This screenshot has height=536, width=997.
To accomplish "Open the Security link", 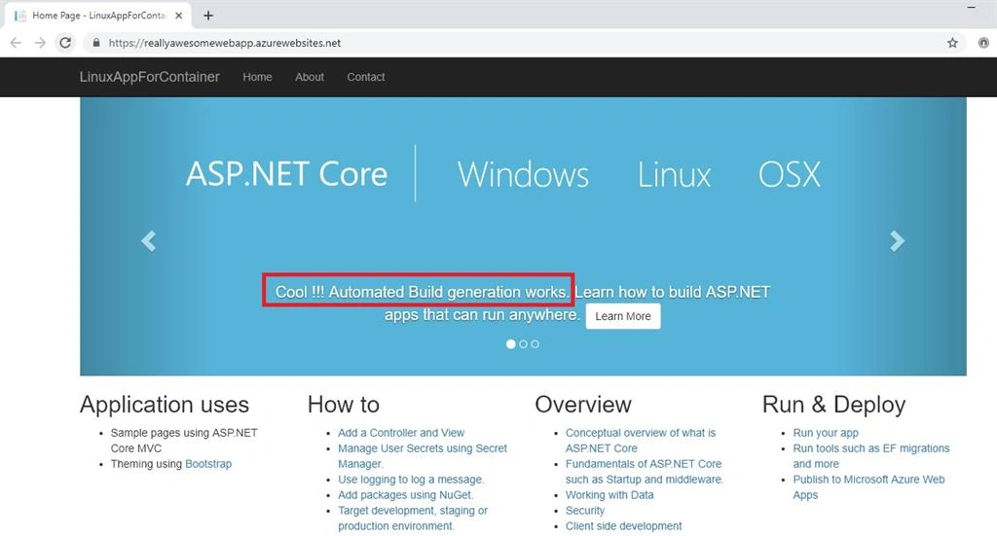I will pyautogui.click(x=585, y=511).
